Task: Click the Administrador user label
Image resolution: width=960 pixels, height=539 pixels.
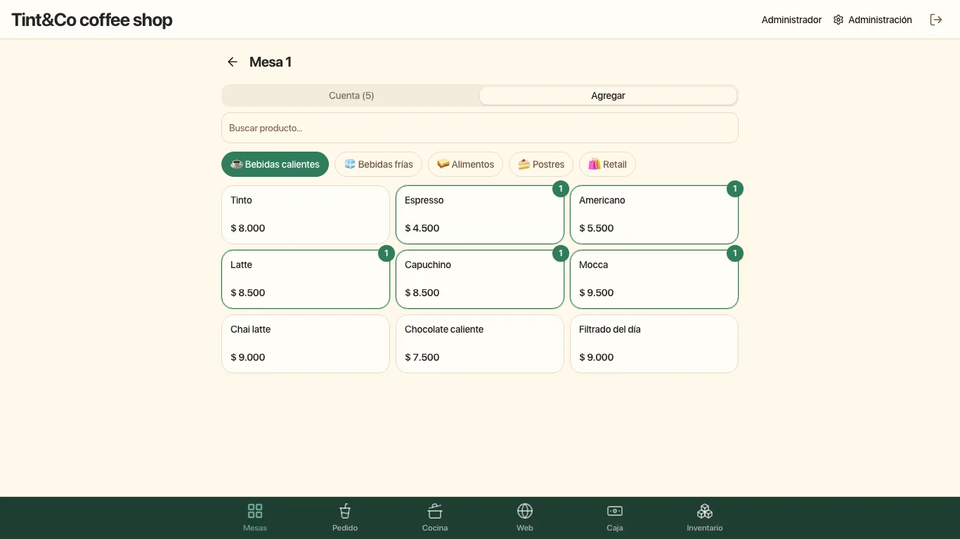Action: coord(791,20)
